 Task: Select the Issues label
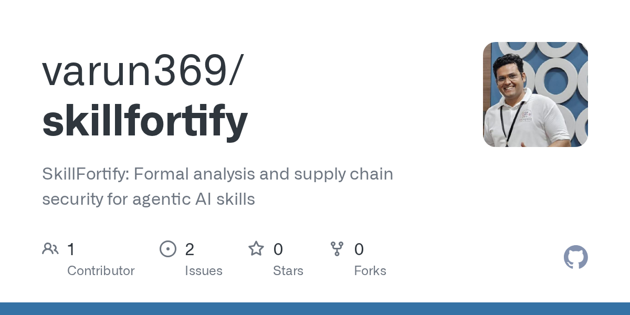click(204, 271)
